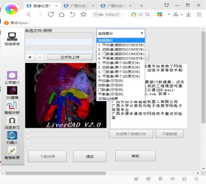The height and width of the screenshot is (184, 206).
Task: Open the 3D建模 modeling icon
Action: tap(12, 90)
